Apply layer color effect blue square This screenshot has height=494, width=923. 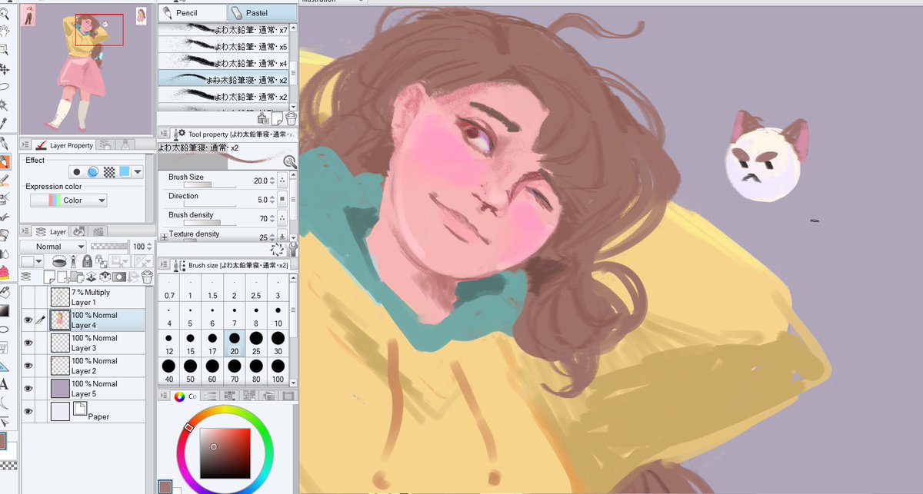(125, 172)
